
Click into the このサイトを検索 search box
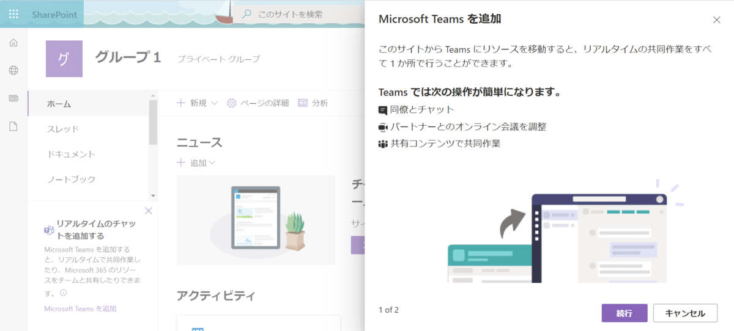coord(300,14)
